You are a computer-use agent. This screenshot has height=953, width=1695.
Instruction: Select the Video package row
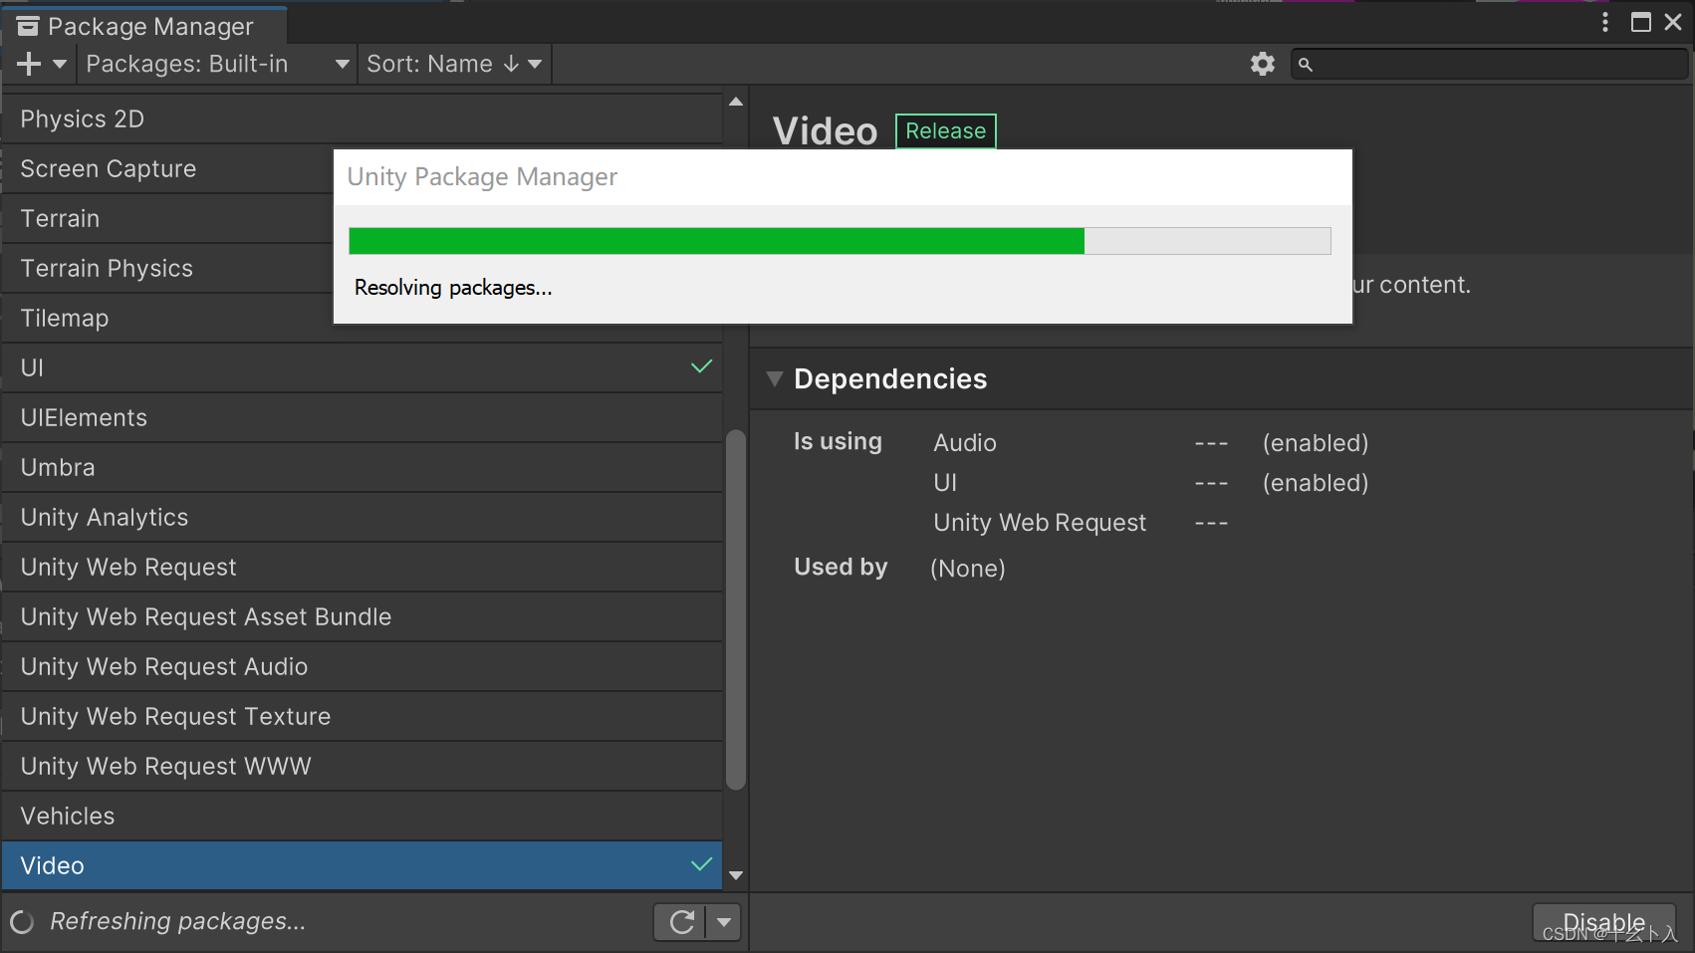tap(363, 865)
